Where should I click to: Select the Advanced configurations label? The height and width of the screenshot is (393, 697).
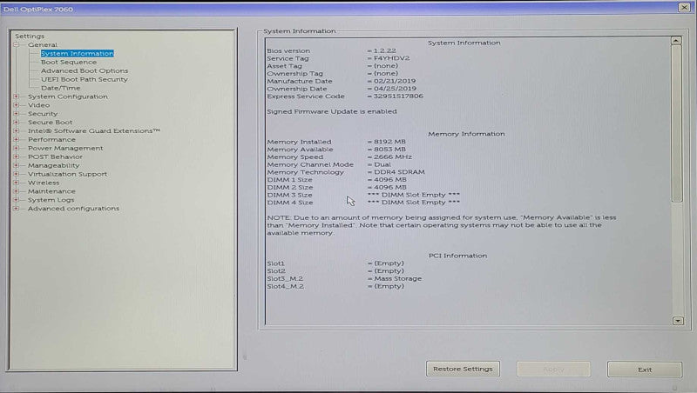(73, 209)
